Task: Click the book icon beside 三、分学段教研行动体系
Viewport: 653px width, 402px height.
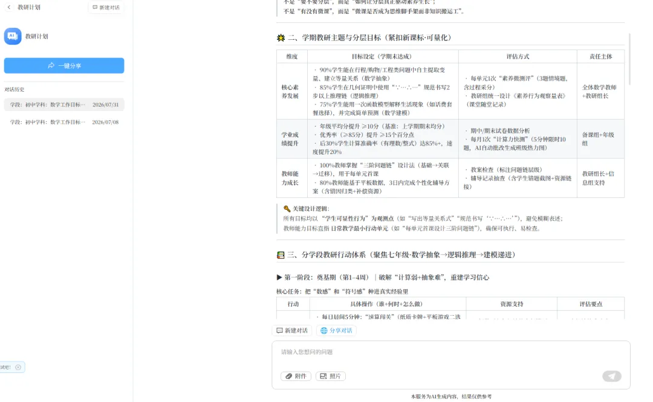Action: click(x=281, y=255)
